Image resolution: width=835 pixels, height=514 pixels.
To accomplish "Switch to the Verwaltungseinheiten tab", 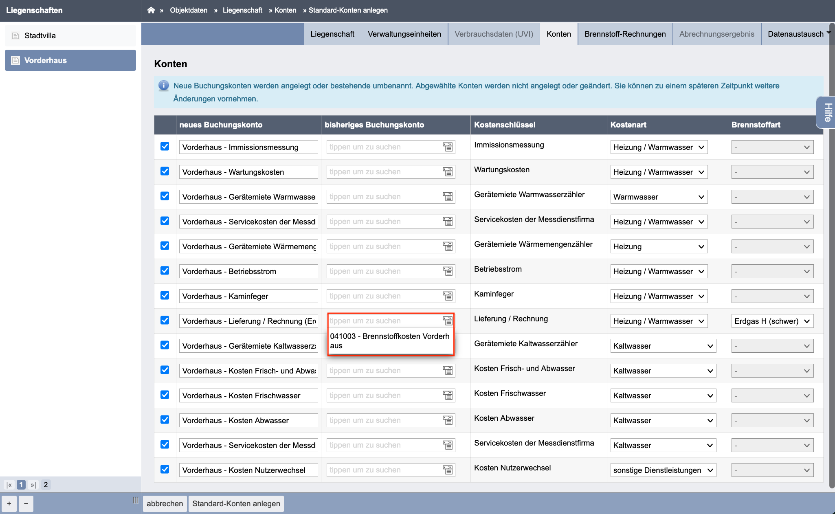I will tap(404, 34).
